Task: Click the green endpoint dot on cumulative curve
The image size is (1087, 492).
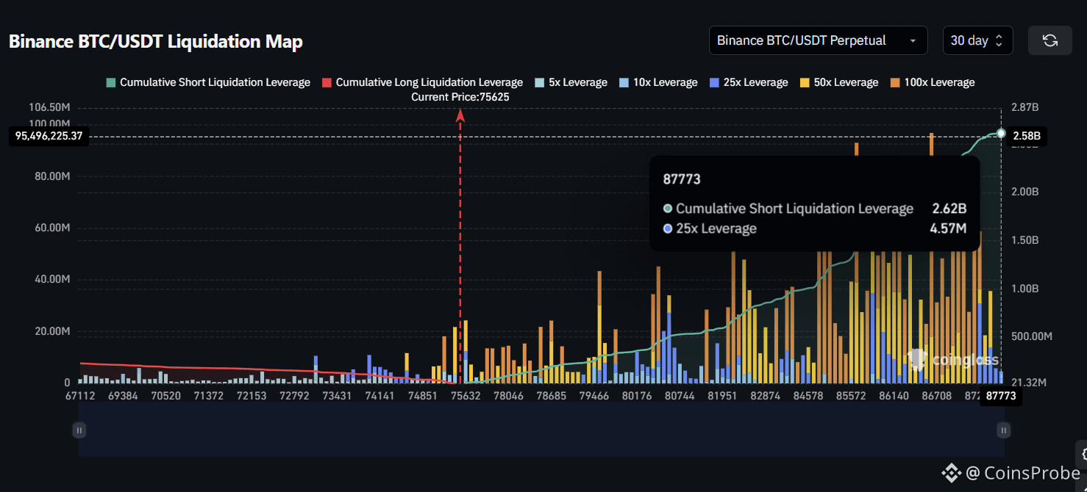Action: click(x=1001, y=134)
